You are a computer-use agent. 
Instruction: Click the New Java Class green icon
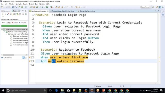pos(37,7)
